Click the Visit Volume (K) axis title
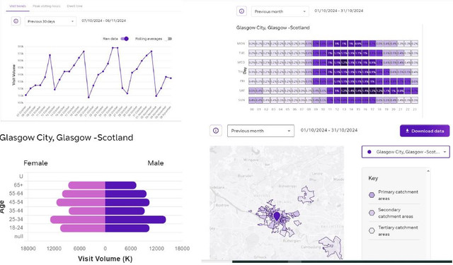Viewport: 453px width, 265px height. coord(105,259)
